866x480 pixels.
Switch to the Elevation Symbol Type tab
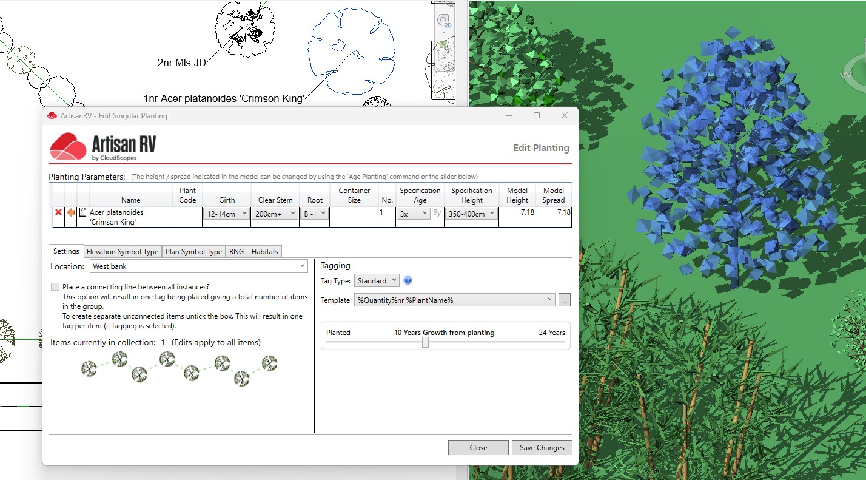pyautogui.click(x=122, y=252)
